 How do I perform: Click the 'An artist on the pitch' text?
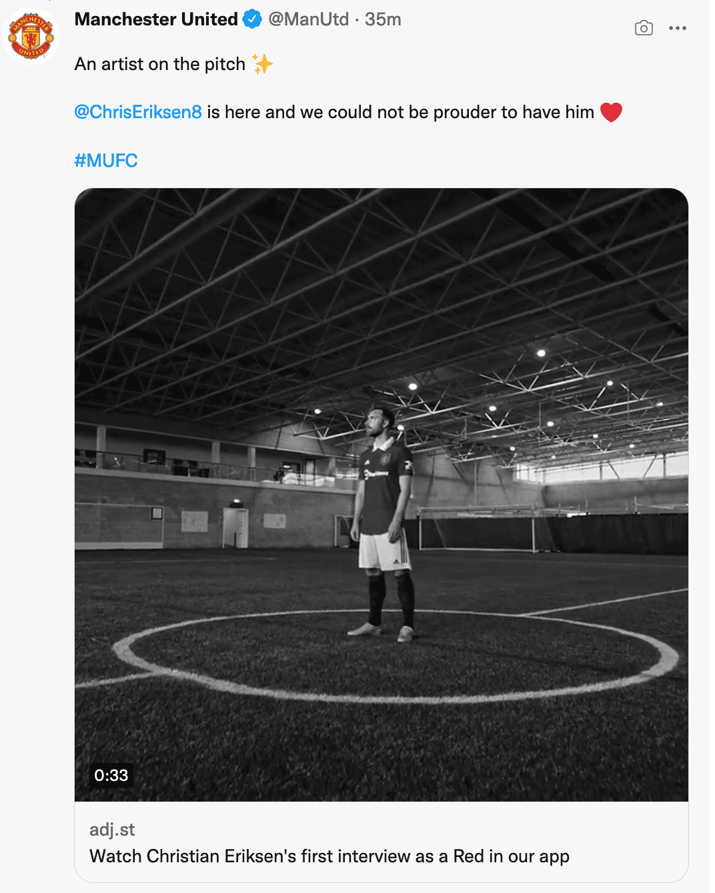[x=160, y=64]
